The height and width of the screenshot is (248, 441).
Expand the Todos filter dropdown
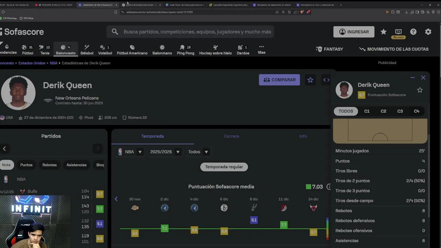coord(198,152)
